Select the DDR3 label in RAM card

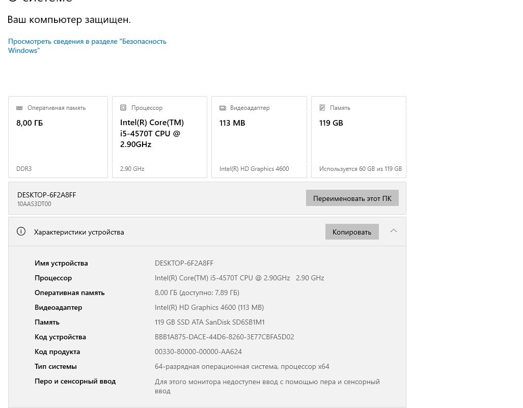coord(24,169)
